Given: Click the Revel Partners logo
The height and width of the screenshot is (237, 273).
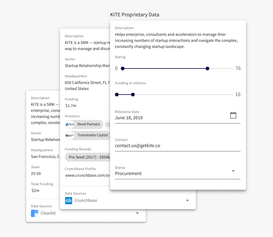Looking at the screenshot, I should [x=70, y=125].
